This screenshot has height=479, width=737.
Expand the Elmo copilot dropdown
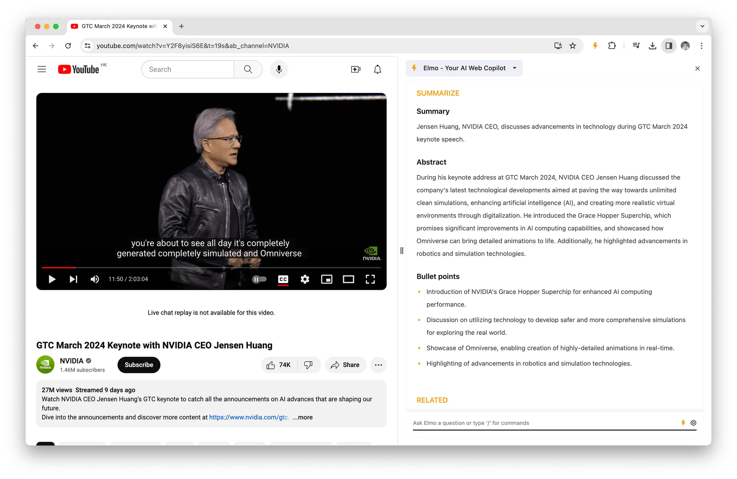[x=515, y=68]
